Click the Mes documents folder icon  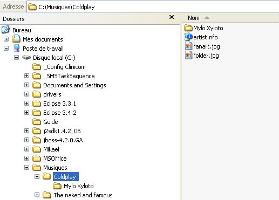click(16, 39)
